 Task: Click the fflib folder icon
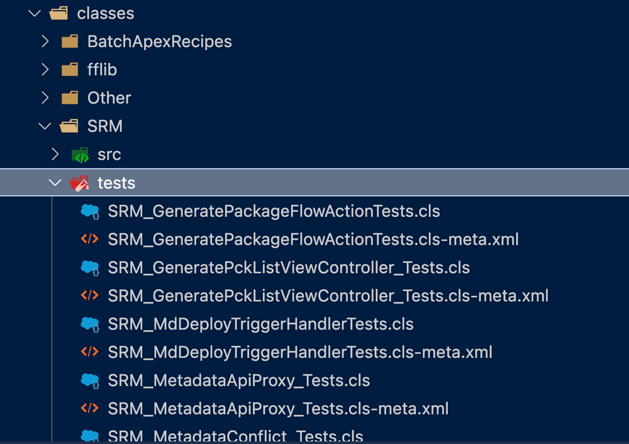(x=70, y=70)
